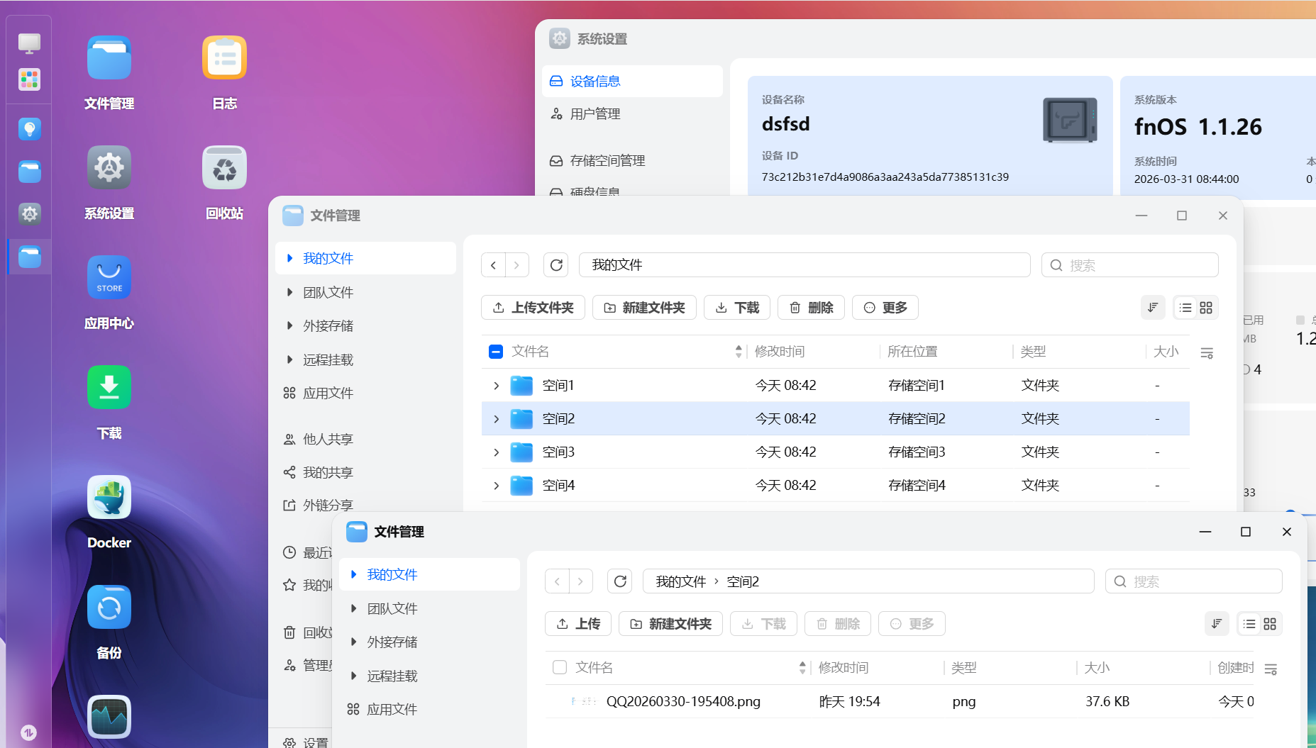Open 用户管理 in system settings
The image size is (1316, 748).
[x=595, y=113]
